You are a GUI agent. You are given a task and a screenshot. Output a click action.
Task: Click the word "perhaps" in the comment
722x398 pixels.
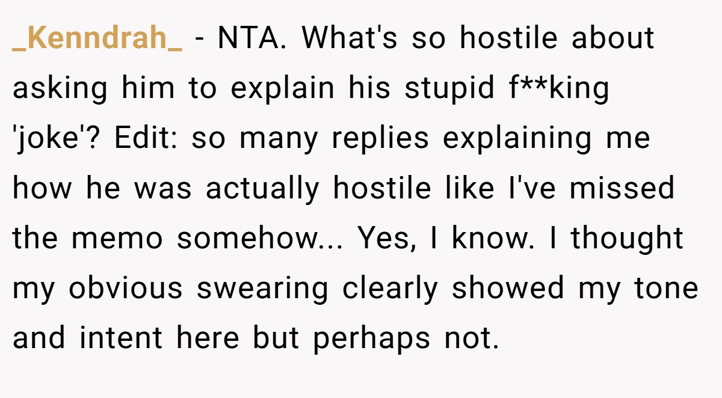pos(371,338)
